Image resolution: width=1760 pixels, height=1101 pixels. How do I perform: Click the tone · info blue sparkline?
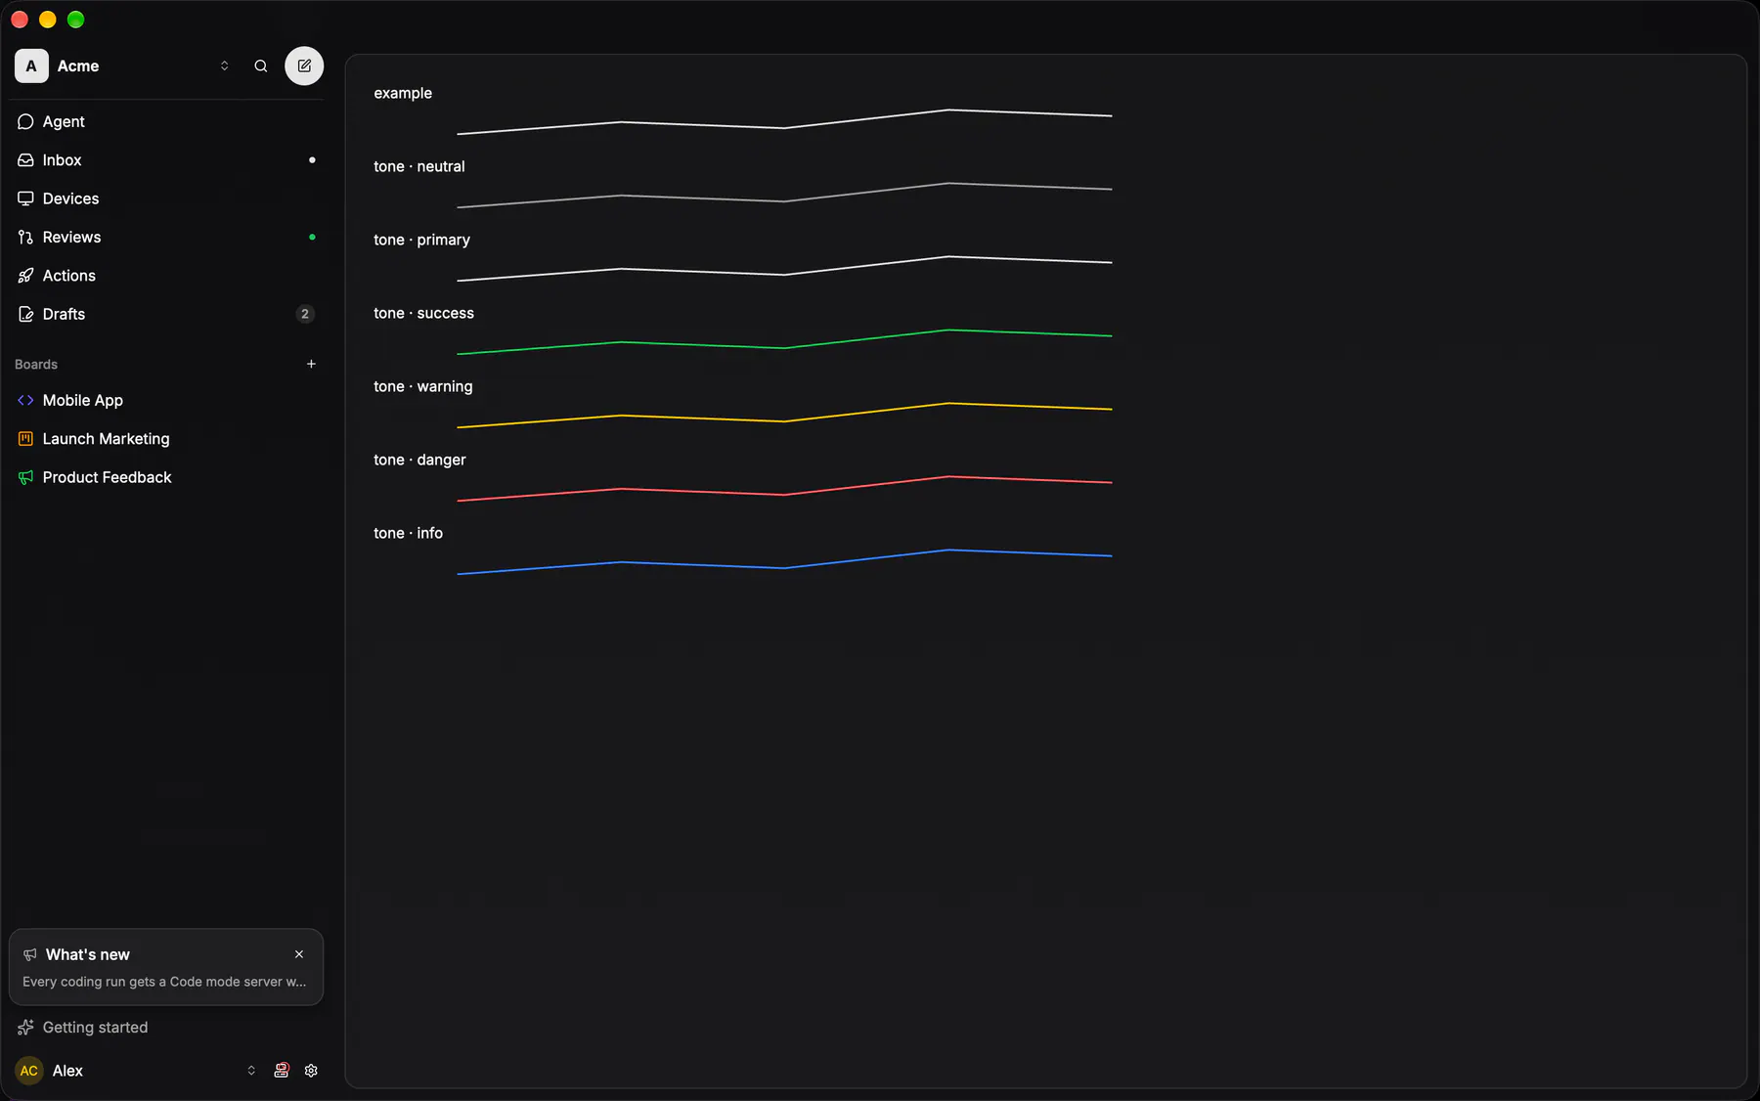(784, 562)
